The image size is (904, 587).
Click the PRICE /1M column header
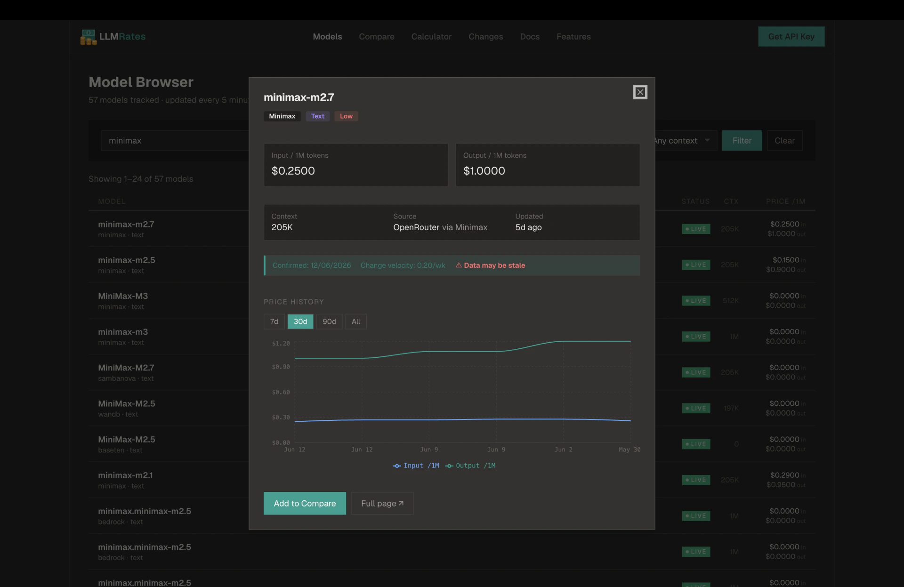pos(785,201)
